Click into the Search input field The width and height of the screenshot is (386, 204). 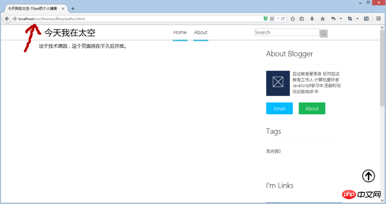287,32
